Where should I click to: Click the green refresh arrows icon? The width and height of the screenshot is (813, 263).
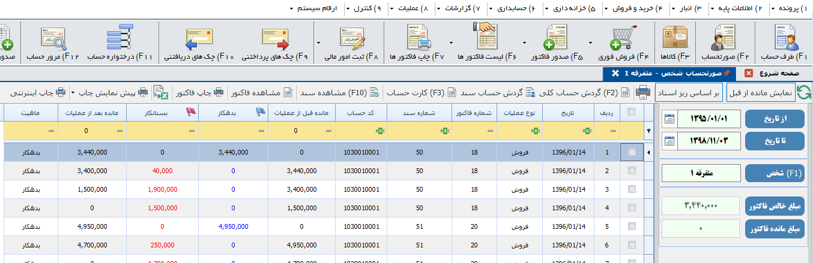[803, 93]
